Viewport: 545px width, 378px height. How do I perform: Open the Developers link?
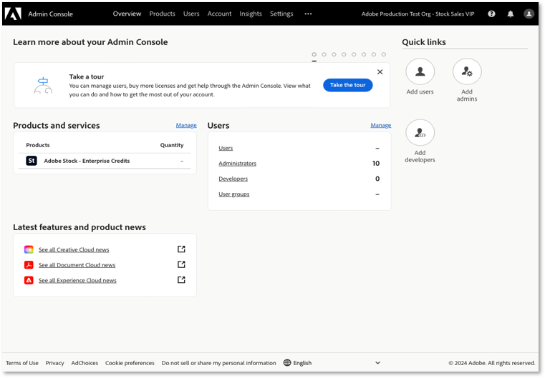(233, 179)
